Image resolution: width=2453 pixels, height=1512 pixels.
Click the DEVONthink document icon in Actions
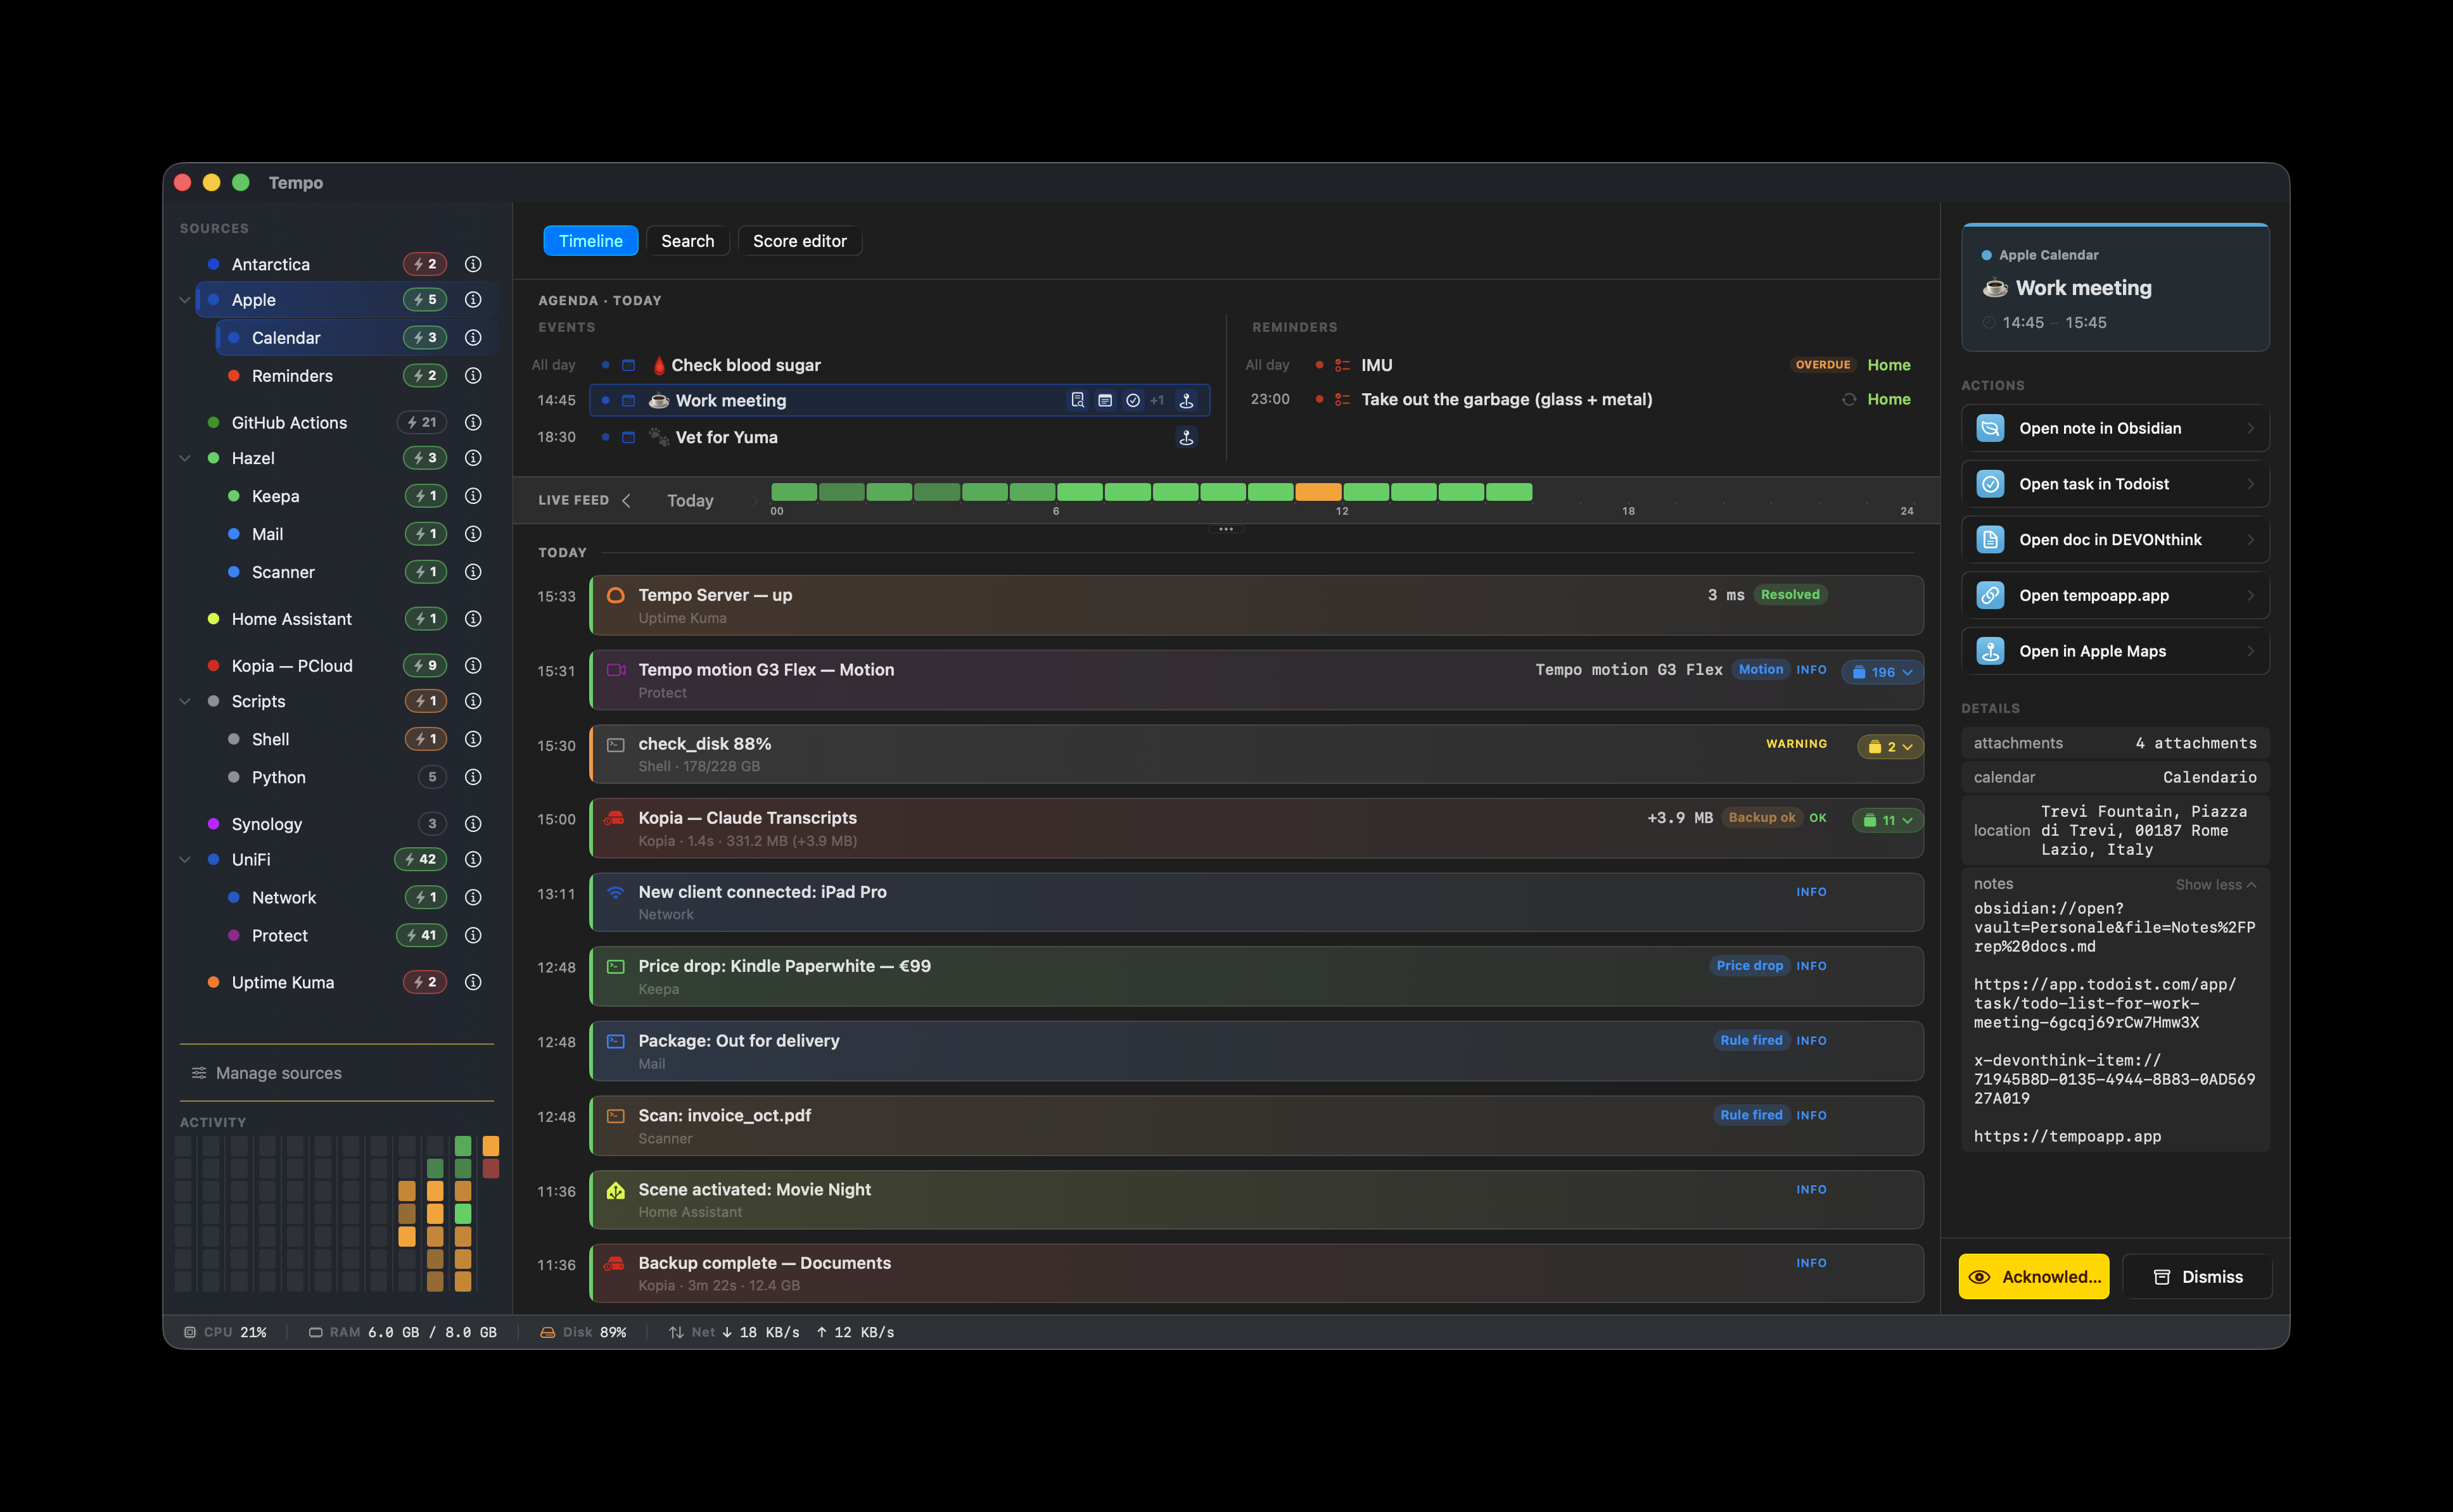pos(1991,540)
